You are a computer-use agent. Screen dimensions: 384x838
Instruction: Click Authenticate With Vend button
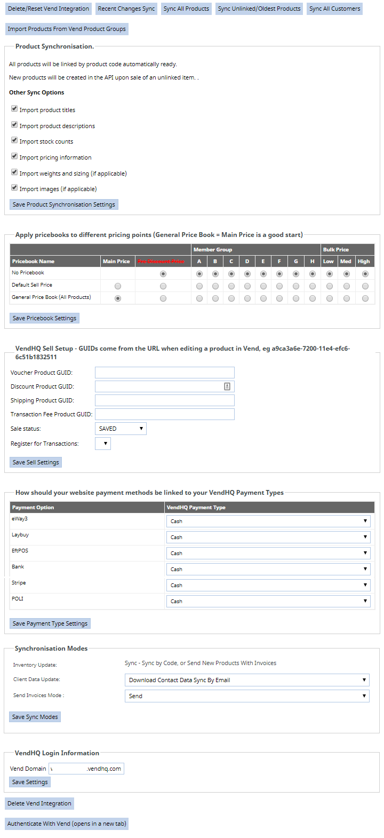pyautogui.click(x=67, y=824)
